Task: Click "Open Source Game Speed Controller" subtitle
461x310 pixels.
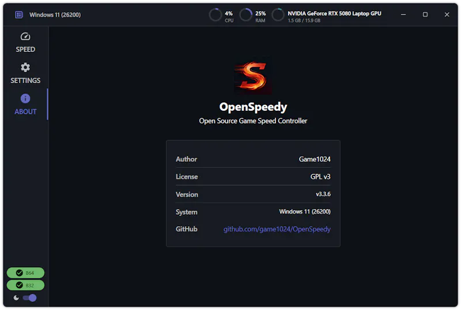Action: [253, 121]
